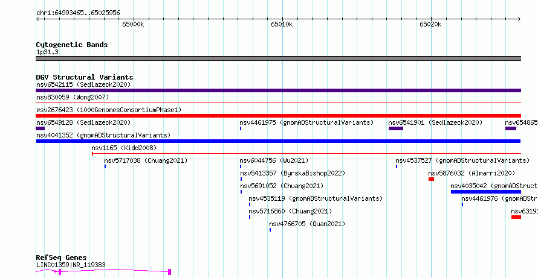Click the partially visible nsv654865 label
Screen dimensions: 538x278
(x=521, y=122)
